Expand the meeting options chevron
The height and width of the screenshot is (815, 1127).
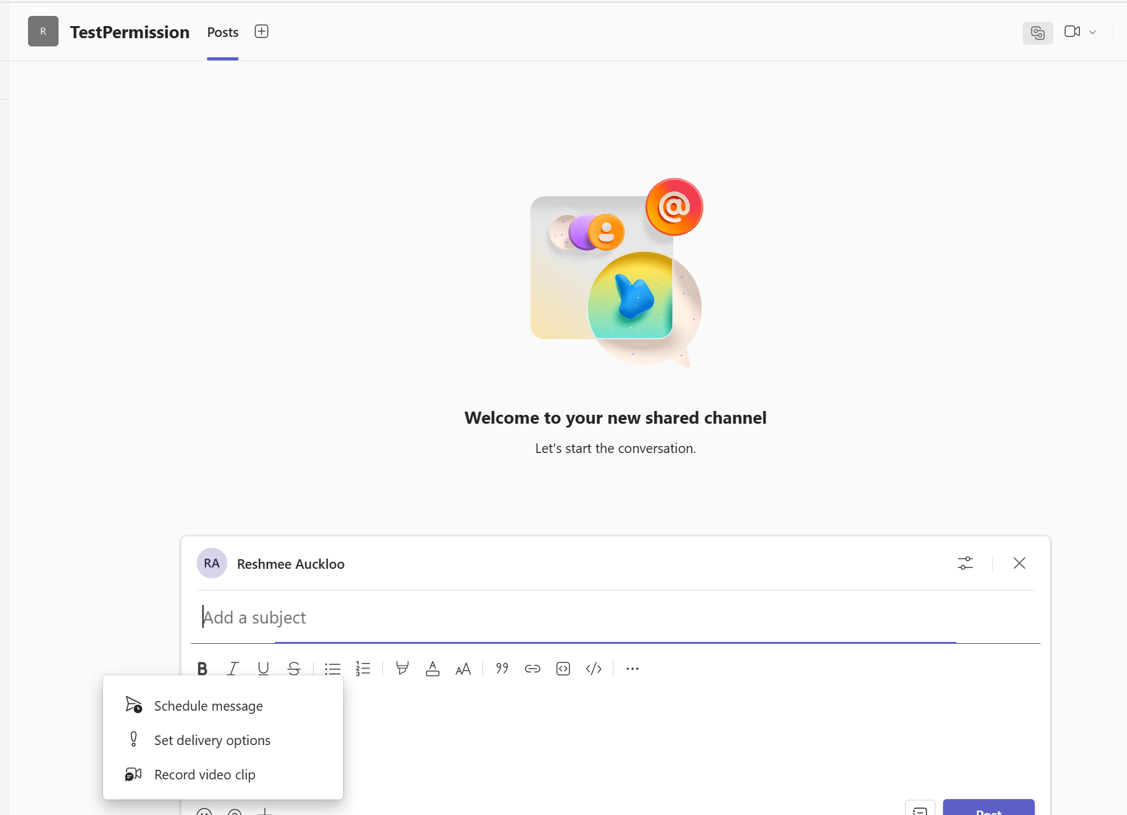tap(1093, 32)
